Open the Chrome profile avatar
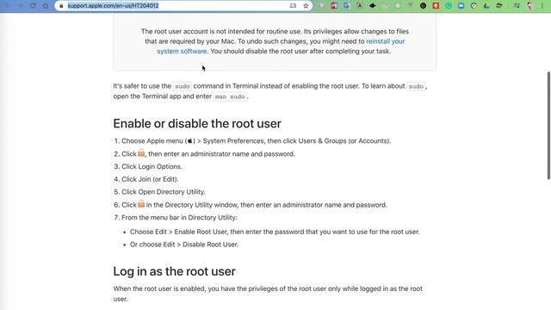551x310 pixels. pos(529,6)
